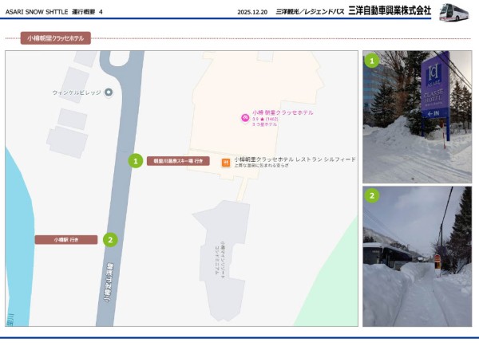479x346 pixels.
Task: Click the ウィンケルビレッジ location marker
Action: pyautogui.click(x=109, y=92)
